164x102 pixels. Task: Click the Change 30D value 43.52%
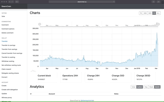point(115,79)
